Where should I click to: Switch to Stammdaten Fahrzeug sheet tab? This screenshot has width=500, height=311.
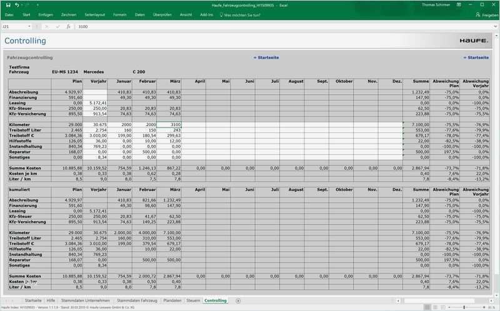[x=137, y=300]
